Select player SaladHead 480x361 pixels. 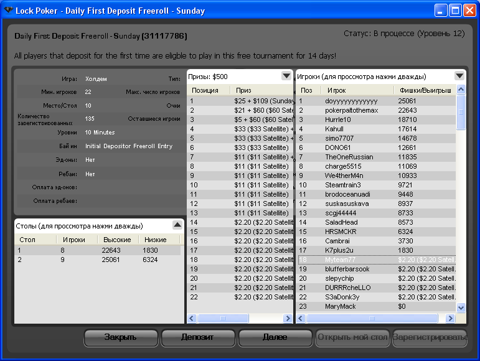click(377, 222)
